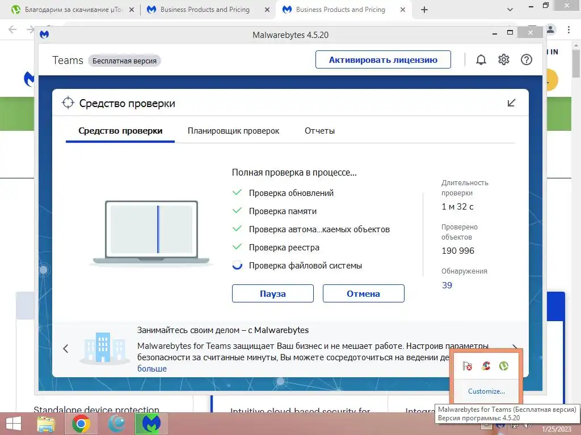The height and width of the screenshot is (435, 581).
Task: Click the date 1/25/2023 in taskbar
Action: pos(556,429)
